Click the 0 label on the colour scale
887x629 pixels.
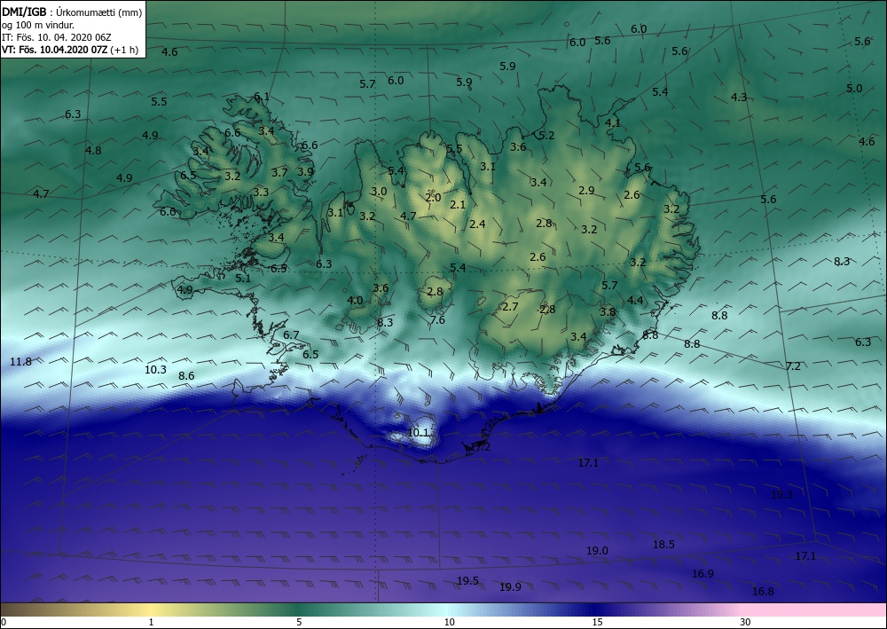[x=4, y=623]
